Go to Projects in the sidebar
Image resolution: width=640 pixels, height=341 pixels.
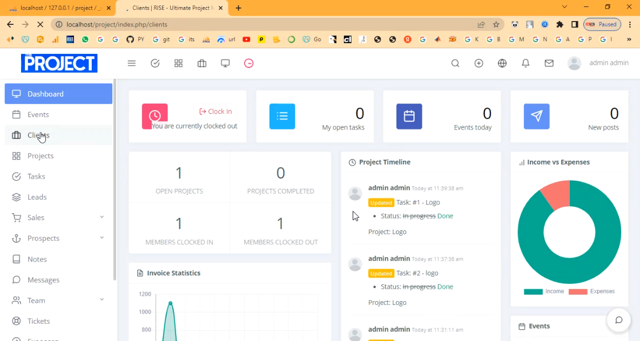(x=41, y=156)
